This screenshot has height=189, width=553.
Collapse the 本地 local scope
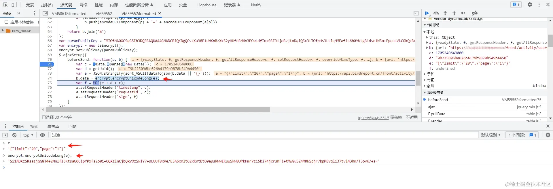[x=425, y=32]
